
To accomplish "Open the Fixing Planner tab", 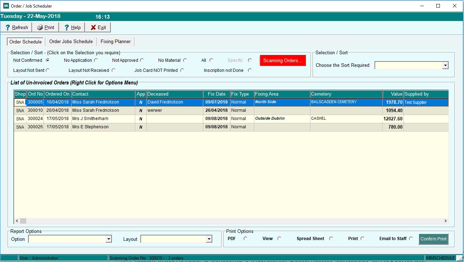I will click(115, 42).
